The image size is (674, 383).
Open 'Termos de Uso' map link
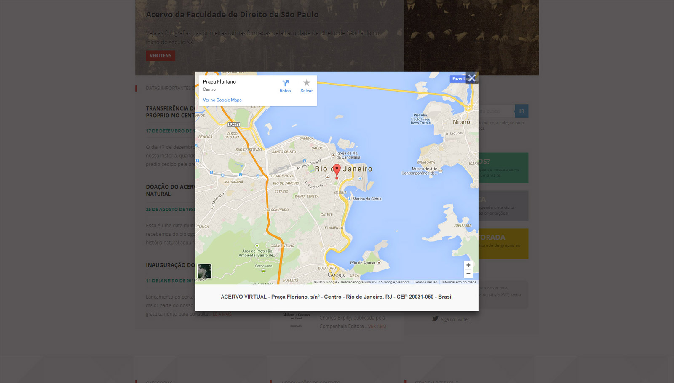[425, 282]
